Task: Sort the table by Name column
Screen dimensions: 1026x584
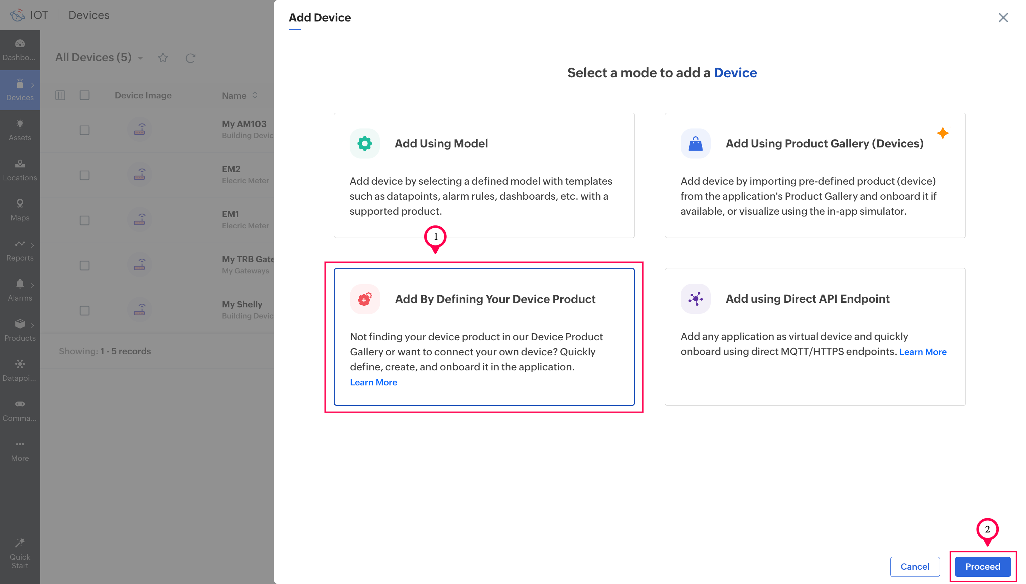Action: point(255,96)
